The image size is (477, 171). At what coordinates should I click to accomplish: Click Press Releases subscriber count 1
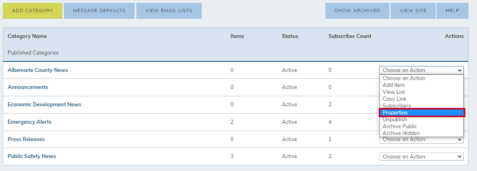[x=330, y=139]
